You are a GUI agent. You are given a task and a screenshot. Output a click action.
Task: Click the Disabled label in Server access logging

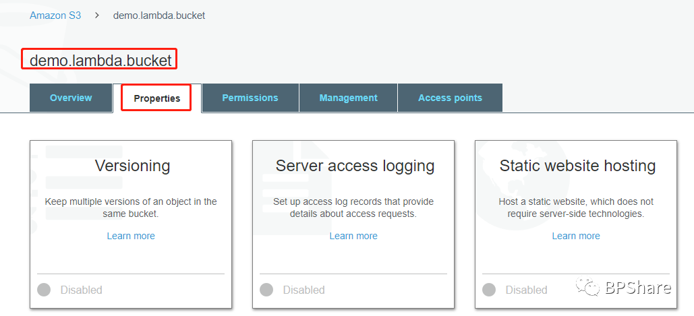(304, 290)
